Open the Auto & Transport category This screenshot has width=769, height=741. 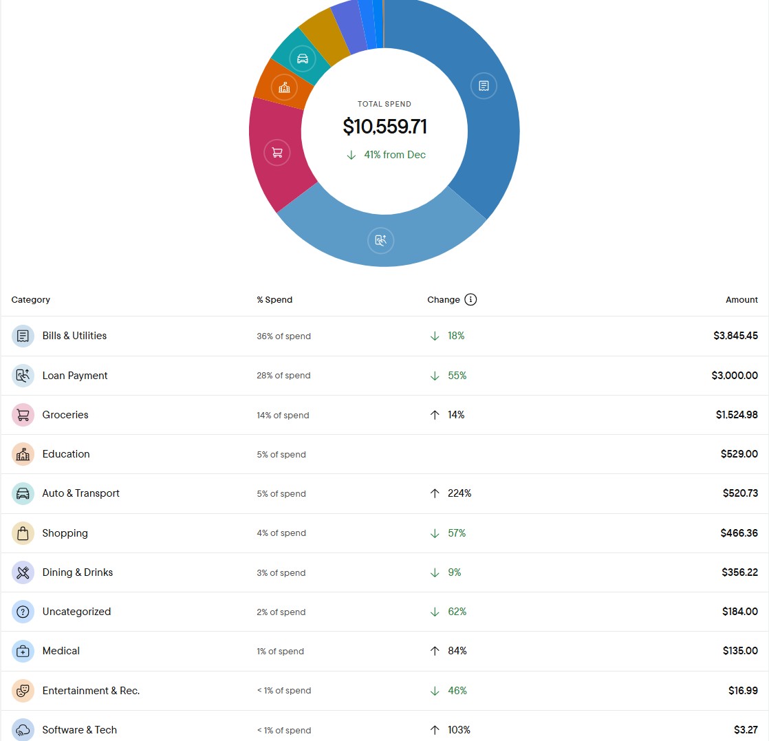point(384,494)
